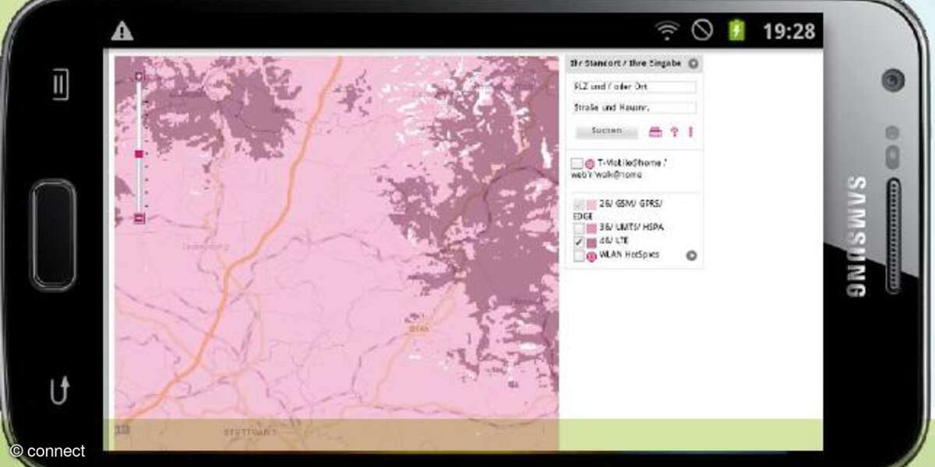This screenshot has width=935, height=467.
Task: Click the 4G LTE mauve color swatch
Action: [591, 243]
